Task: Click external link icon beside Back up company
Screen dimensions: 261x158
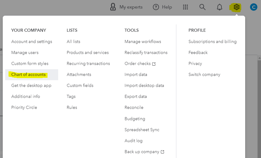Action: coord(163,152)
